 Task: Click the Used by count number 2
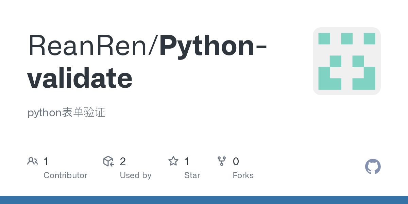(123, 161)
